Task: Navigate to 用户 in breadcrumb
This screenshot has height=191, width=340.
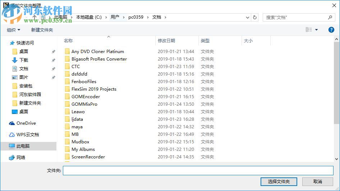Action: click(x=115, y=17)
